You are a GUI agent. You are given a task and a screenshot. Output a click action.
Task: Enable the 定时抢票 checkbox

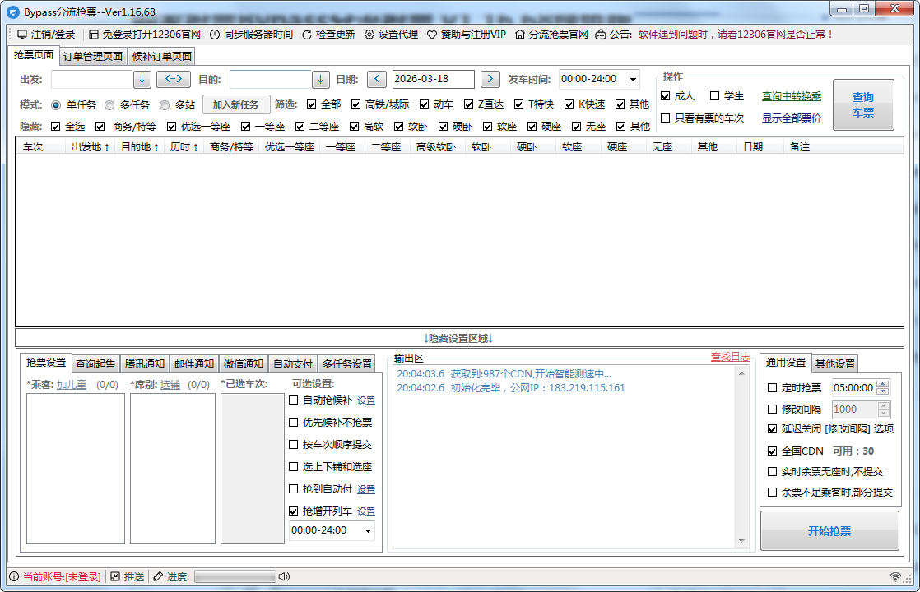click(x=772, y=388)
